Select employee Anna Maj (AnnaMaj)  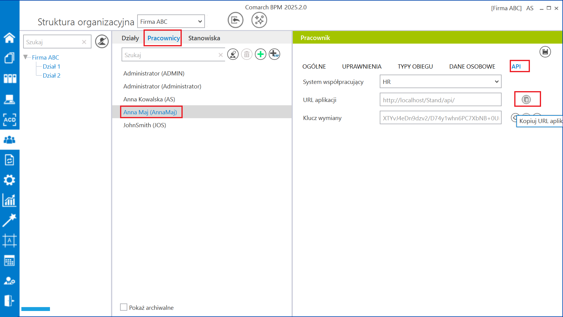click(202, 112)
